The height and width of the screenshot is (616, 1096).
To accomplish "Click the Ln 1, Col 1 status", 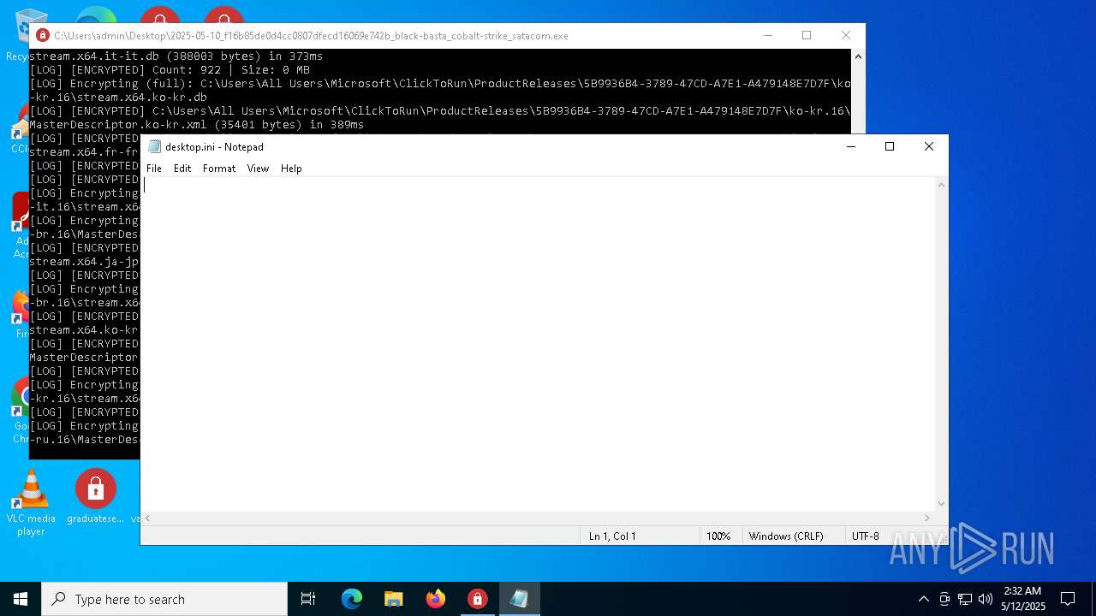I will [612, 536].
